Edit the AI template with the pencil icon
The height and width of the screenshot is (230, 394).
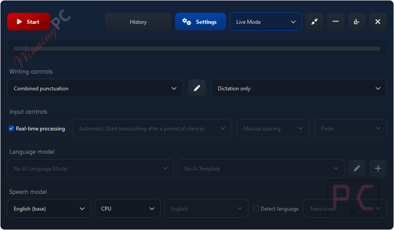357,169
